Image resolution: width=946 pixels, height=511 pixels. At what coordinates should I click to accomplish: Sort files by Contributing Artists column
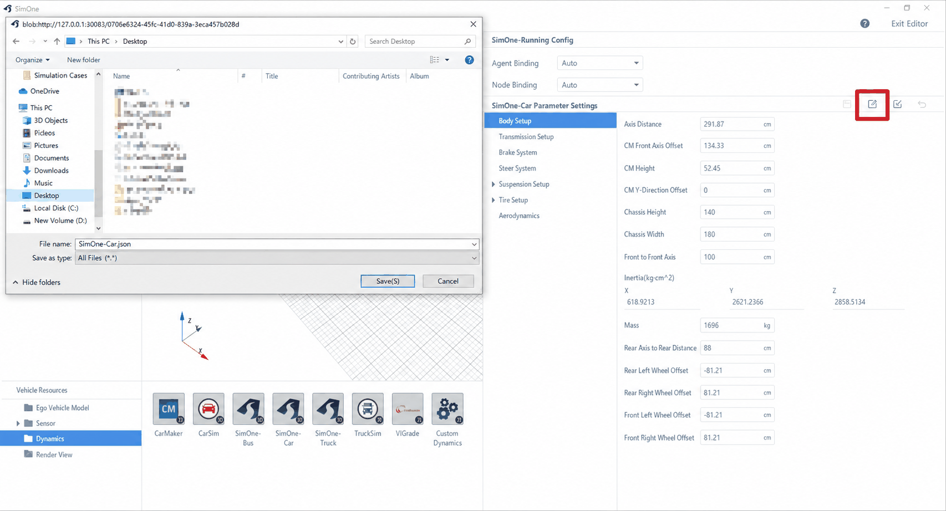tap(371, 76)
